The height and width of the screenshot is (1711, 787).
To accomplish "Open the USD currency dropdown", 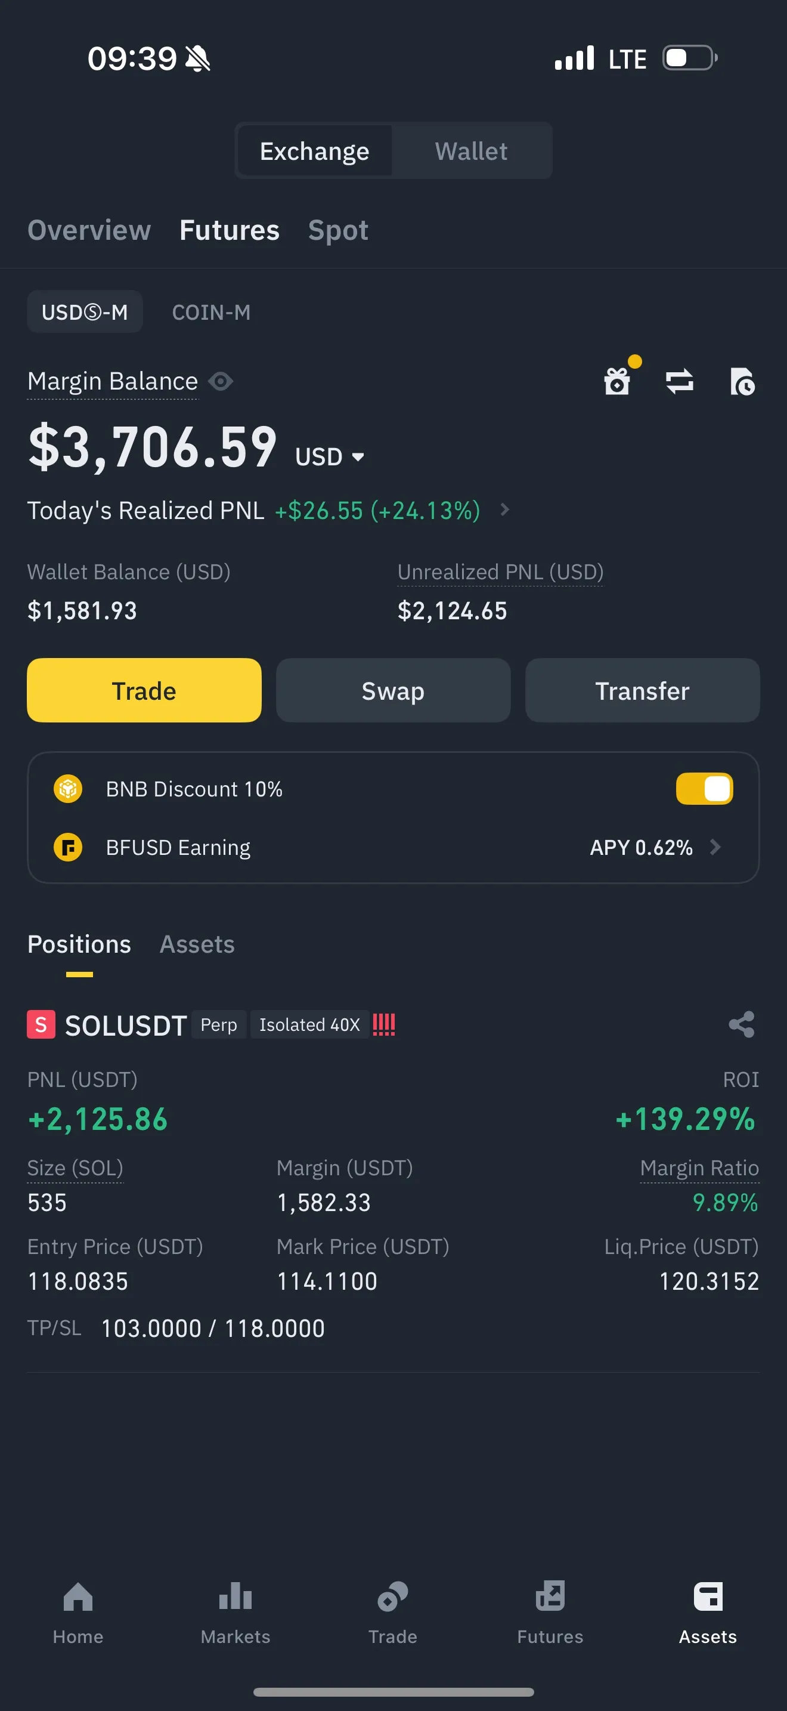I will [330, 457].
